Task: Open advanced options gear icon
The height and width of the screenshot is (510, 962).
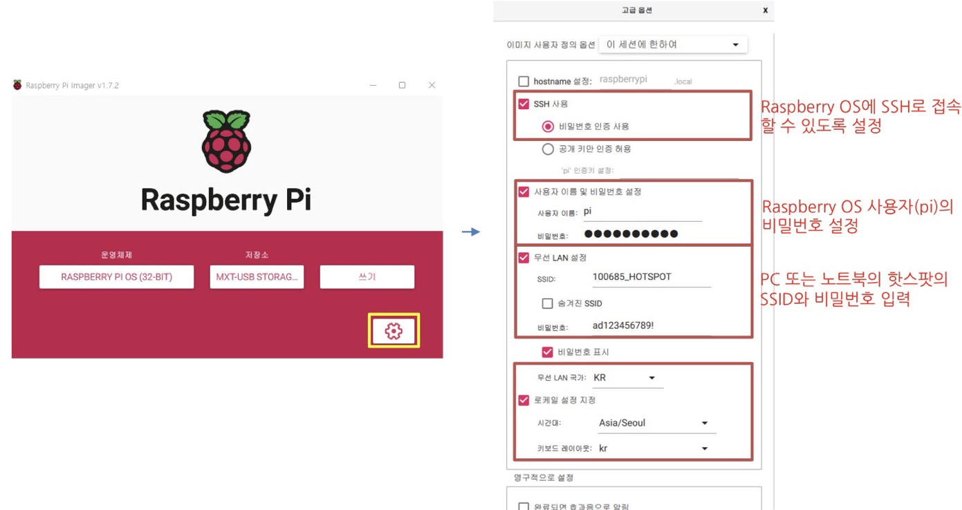Action: [x=394, y=331]
